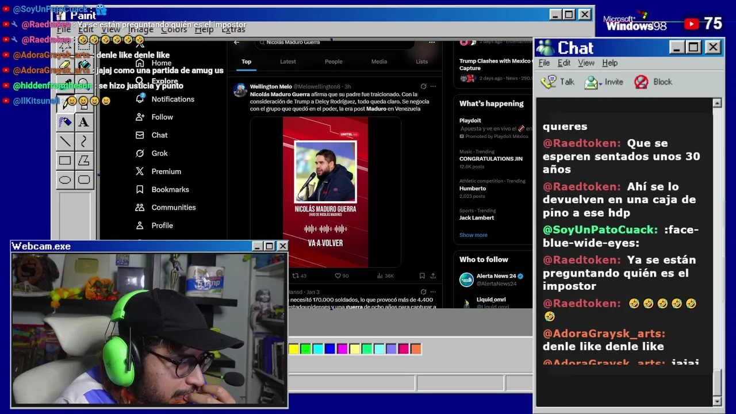Select the Polygon shape tool
The width and height of the screenshot is (736, 414).
coord(84,160)
